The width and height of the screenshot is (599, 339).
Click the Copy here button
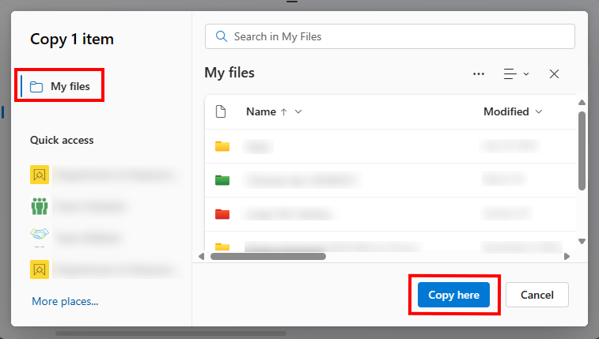click(453, 295)
